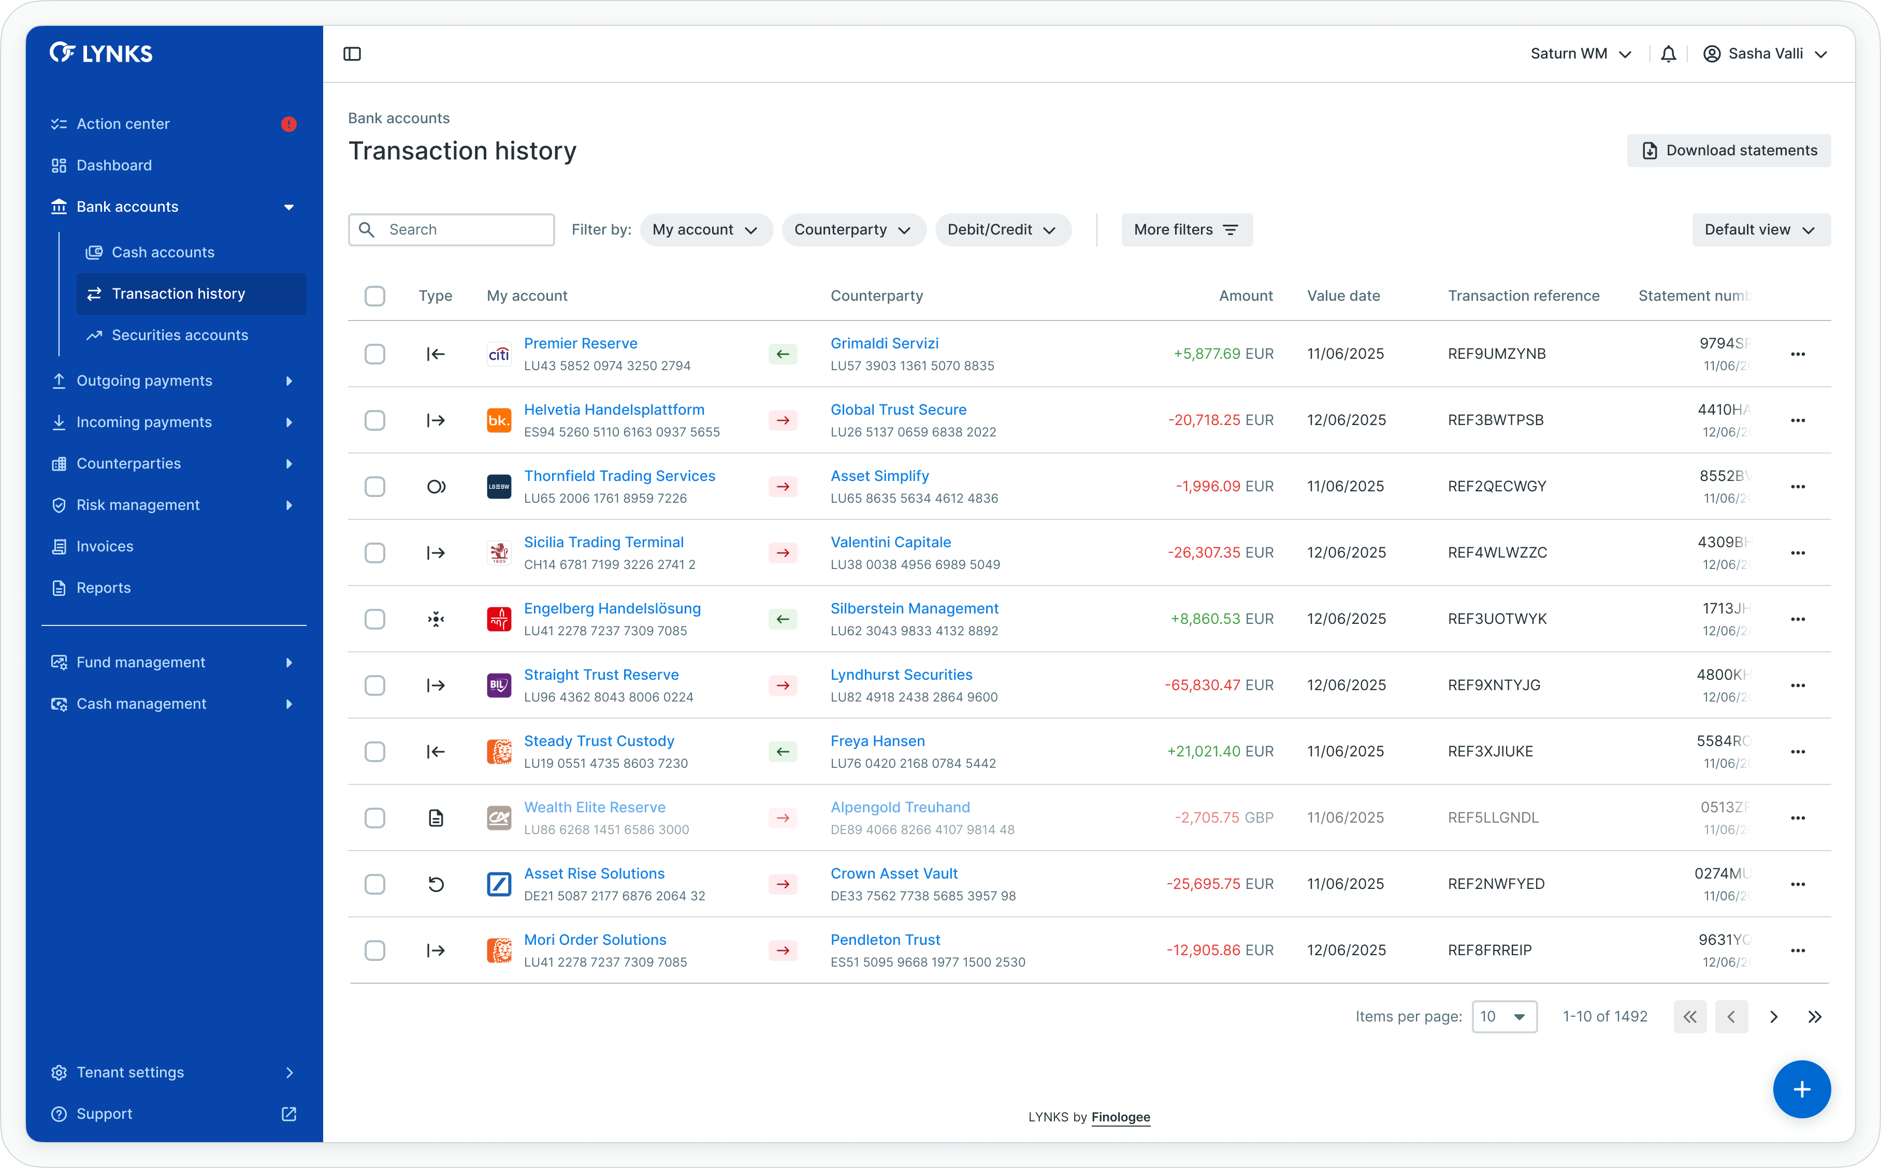Screen dimensions: 1881x1168
Task: Click the notifications bell icon
Action: pyautogui.click(x=1669, y=54)
